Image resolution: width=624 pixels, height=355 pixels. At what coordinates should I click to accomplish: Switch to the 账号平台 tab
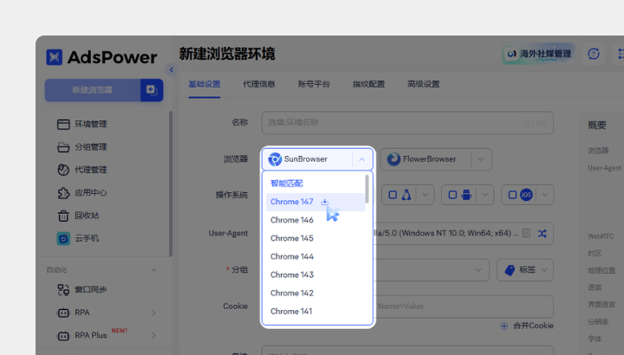tap(314, 84)
